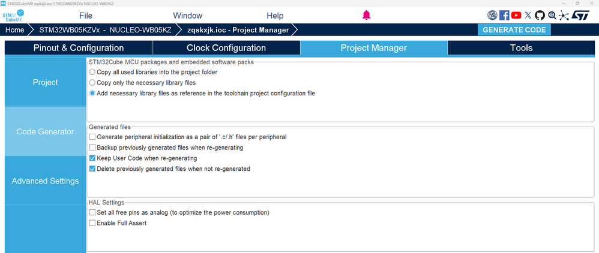Enable 'Backup previously generated files' checkbox
Image resolution: width=599 pixels, height=253 pixels.
pyautogui.click(x=92, y=147)
